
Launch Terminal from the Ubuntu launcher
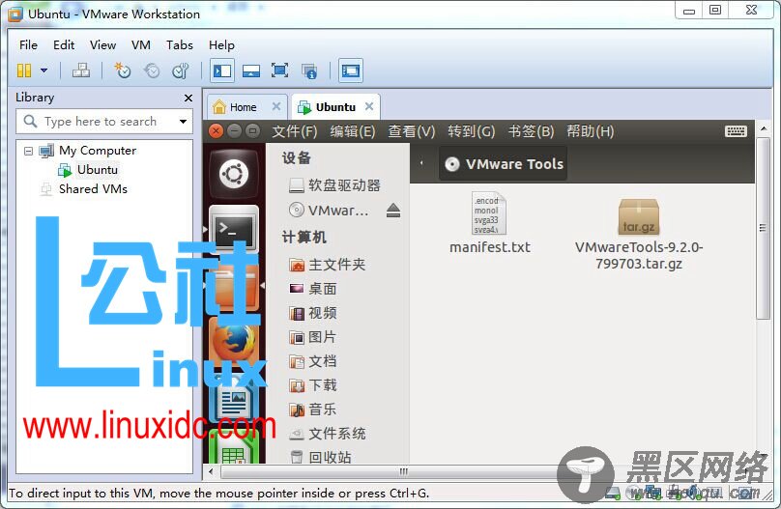tap(234, 228)
